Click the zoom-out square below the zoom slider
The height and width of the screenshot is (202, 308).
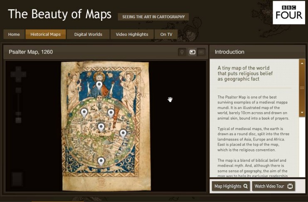(x=18, y=120)
